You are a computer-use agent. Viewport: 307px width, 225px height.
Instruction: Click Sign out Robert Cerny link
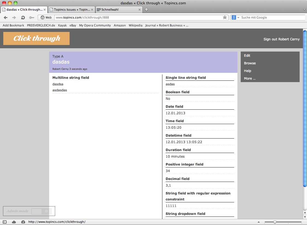pos(281,39)
